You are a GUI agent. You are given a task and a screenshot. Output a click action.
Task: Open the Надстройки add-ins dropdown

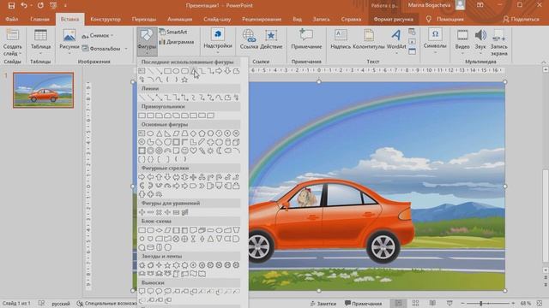coord(217,42)
